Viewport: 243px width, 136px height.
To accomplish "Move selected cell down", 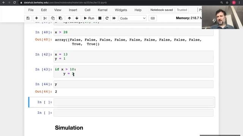I will (x=77, y=18).
